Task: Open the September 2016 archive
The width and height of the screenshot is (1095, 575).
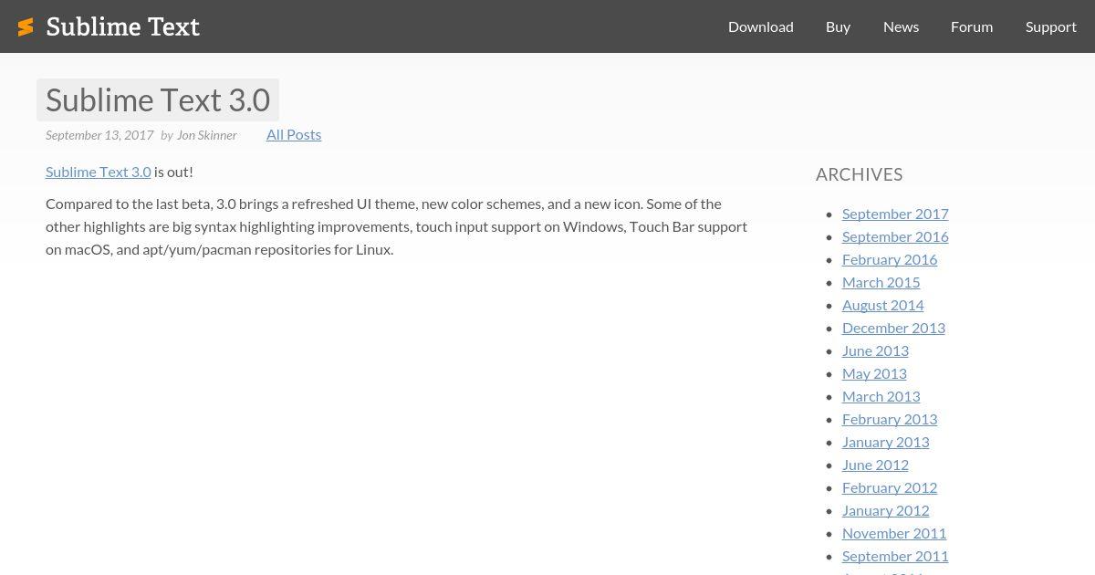Action: [895, 236]
